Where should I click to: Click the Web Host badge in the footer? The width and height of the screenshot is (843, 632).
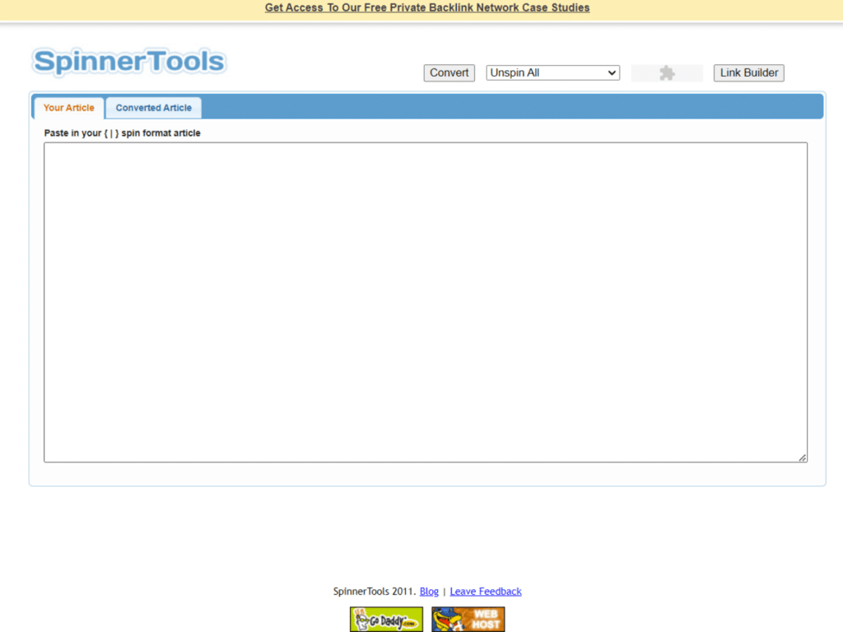pyautogui.click(x=468, y=619)
